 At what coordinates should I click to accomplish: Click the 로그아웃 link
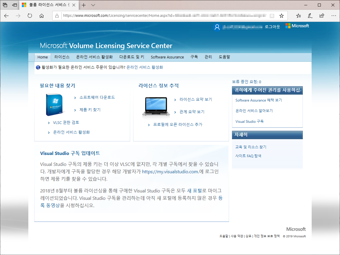tap(272, 27)
